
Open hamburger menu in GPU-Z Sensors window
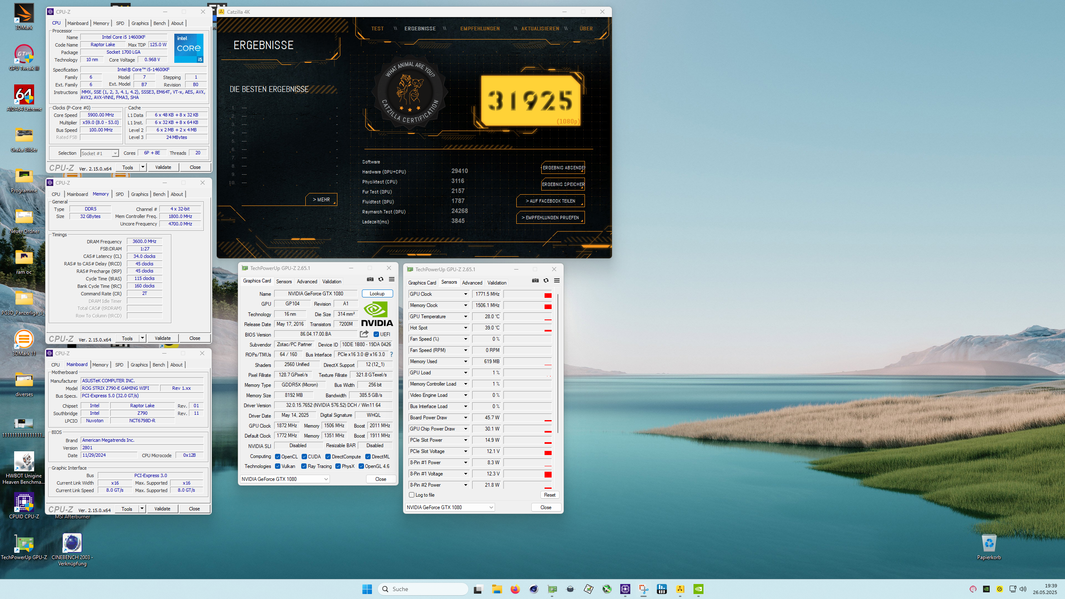pos(557,280)
